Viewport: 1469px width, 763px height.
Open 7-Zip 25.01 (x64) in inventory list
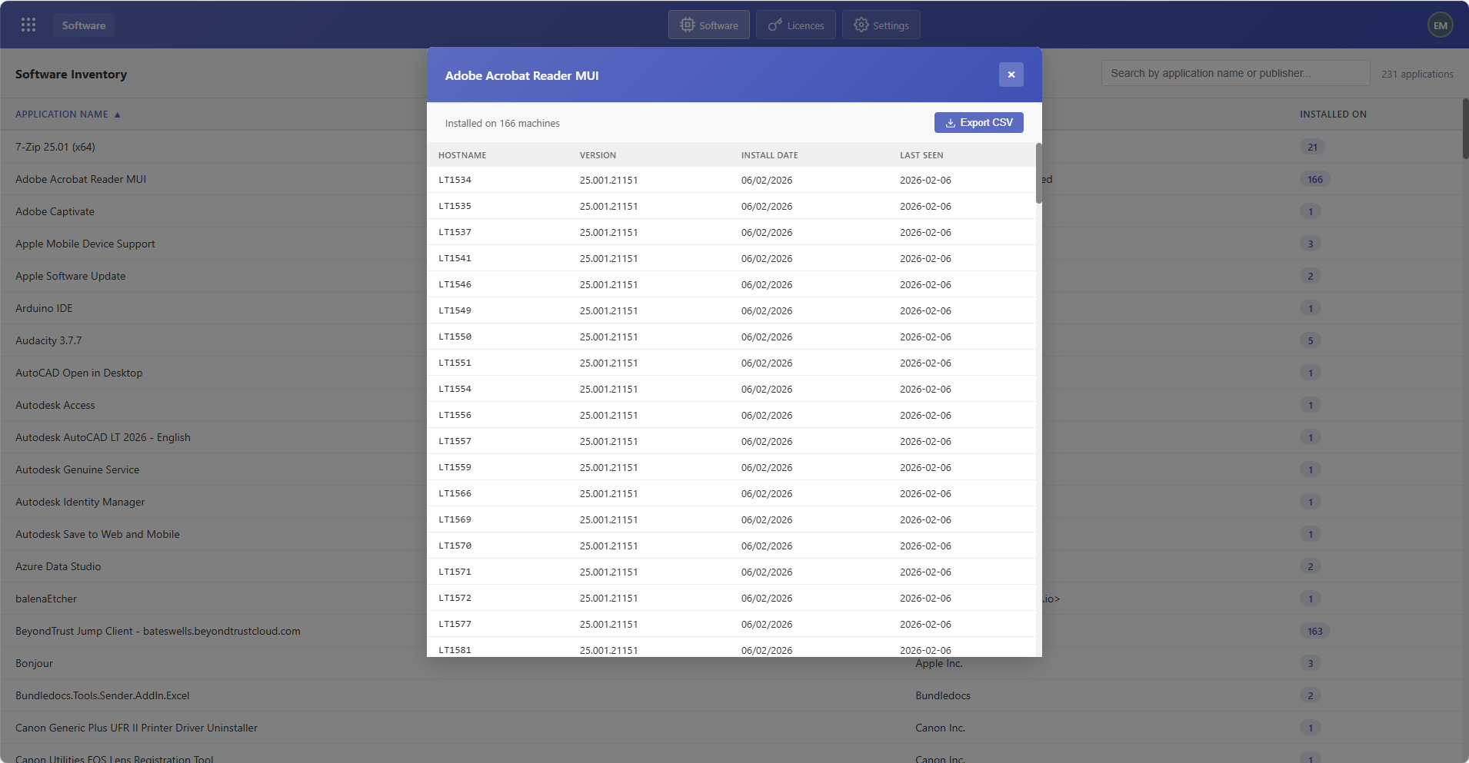pyautogui.click(x=55, y=147)
